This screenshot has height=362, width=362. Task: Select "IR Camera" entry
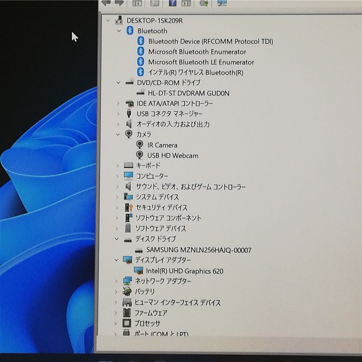[x=162, y=145]
